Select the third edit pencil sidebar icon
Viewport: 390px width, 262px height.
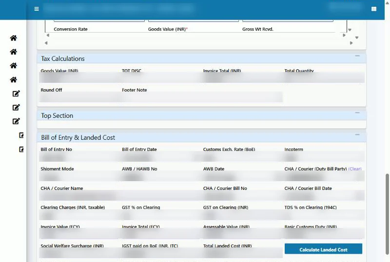point(16,121)
